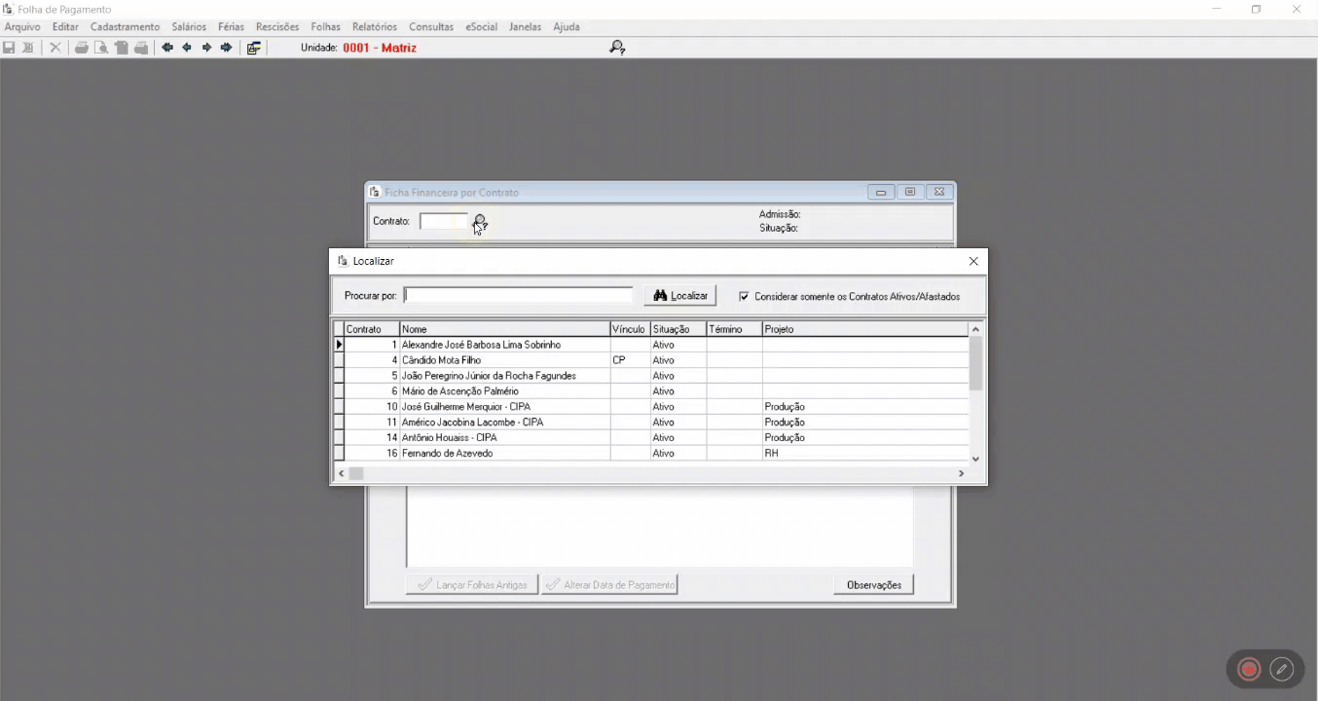This screenshot has height=701, width=1318.
Task: Click the Cancel X icon in the toolbar
Action: [55, 47]
